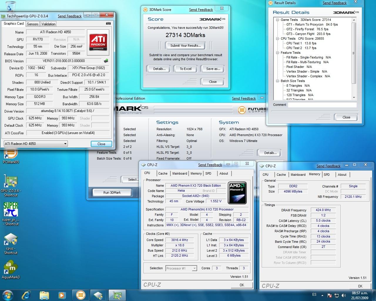The width and height of the screenshot is (376, 301).
Task: Click the Futuremark Corporation logo
Action: click(253, 110)
